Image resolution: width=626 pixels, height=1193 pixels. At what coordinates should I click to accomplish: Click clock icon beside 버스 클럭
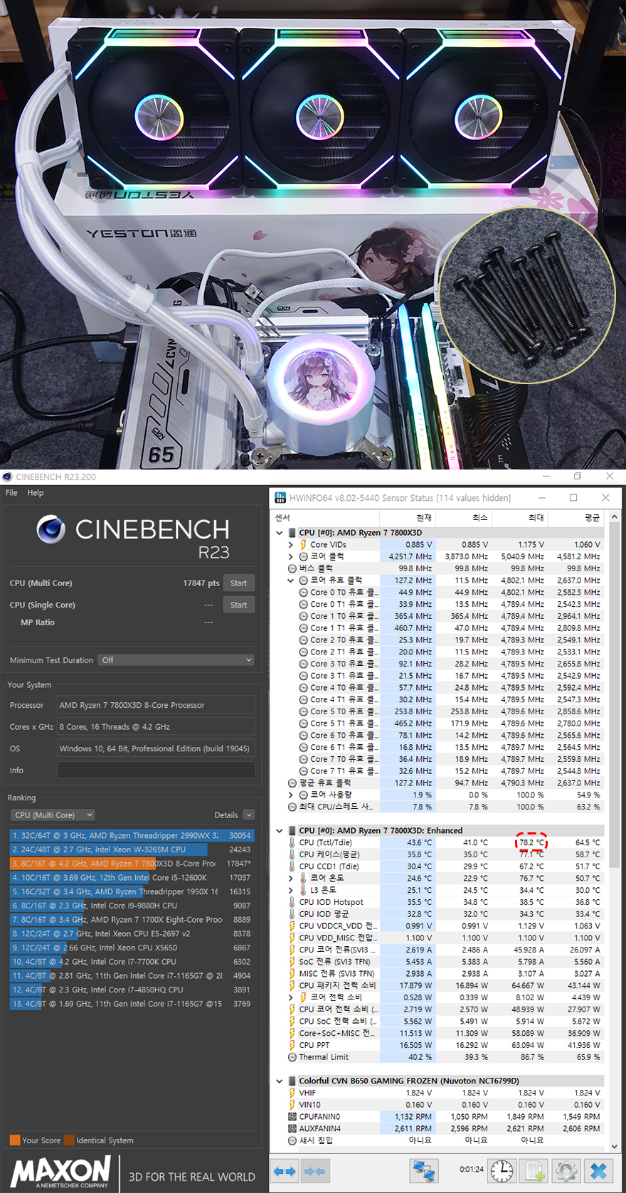pyautogui.click(x=292, y=568)
